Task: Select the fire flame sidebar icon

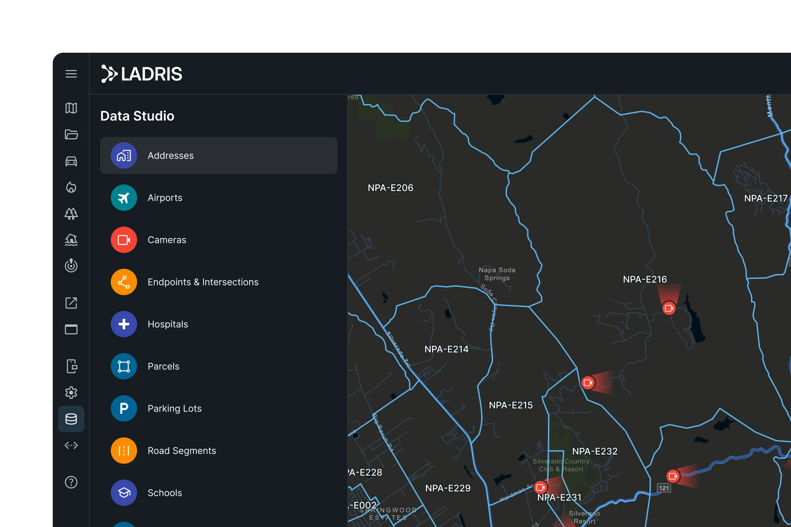Action: [x=71, y=187]
